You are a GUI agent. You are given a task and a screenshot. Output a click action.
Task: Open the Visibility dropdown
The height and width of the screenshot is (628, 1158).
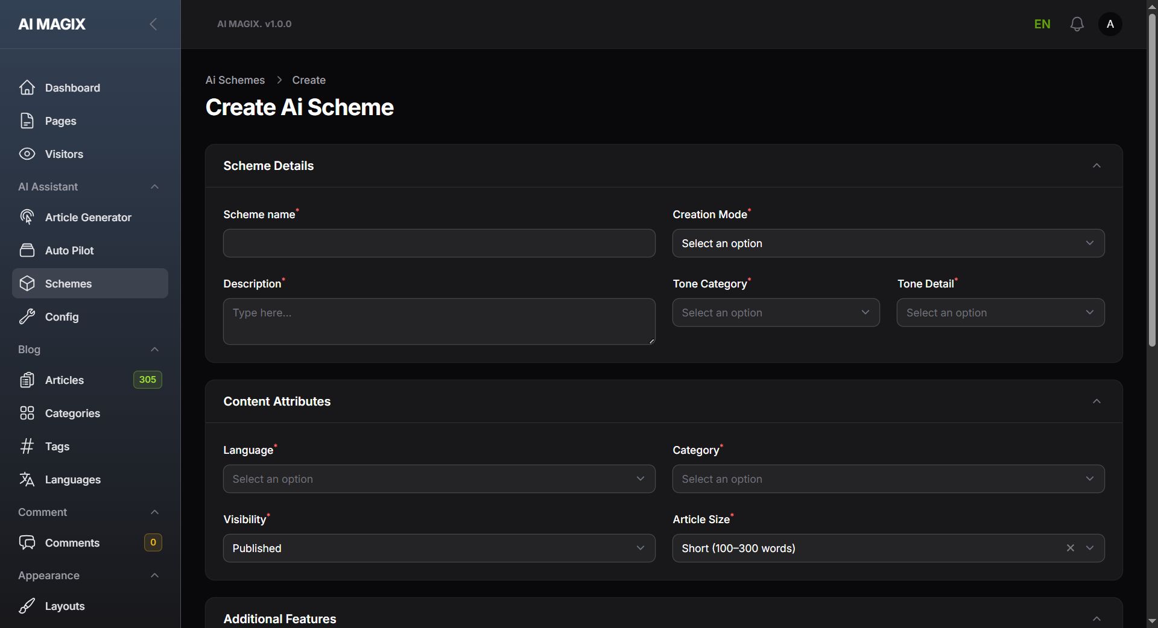pos(438,548)
